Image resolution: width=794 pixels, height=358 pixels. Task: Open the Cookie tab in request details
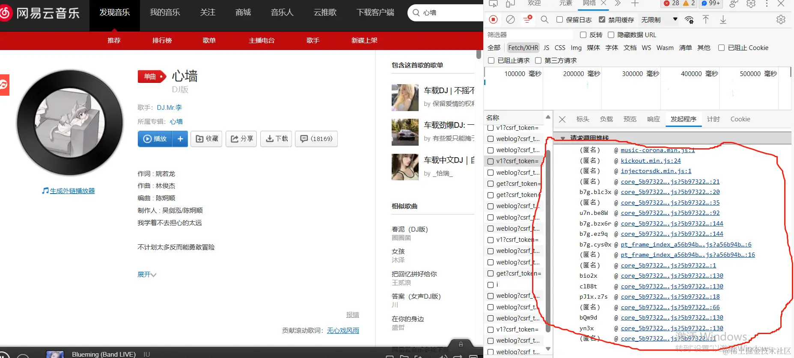click(x=740, y=119)
